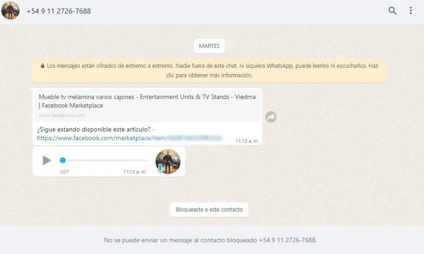Forward the Marketplace link message
424x254 pixels.
click(x=271, y=117)
